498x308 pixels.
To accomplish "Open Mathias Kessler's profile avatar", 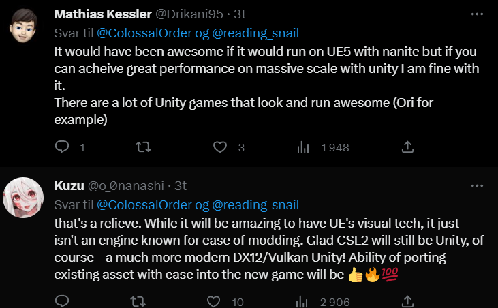I will point(23,26).
